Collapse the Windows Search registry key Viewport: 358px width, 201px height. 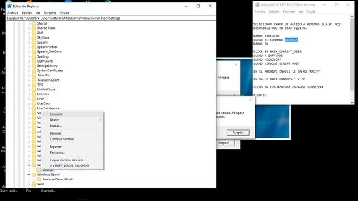point(29,175)
